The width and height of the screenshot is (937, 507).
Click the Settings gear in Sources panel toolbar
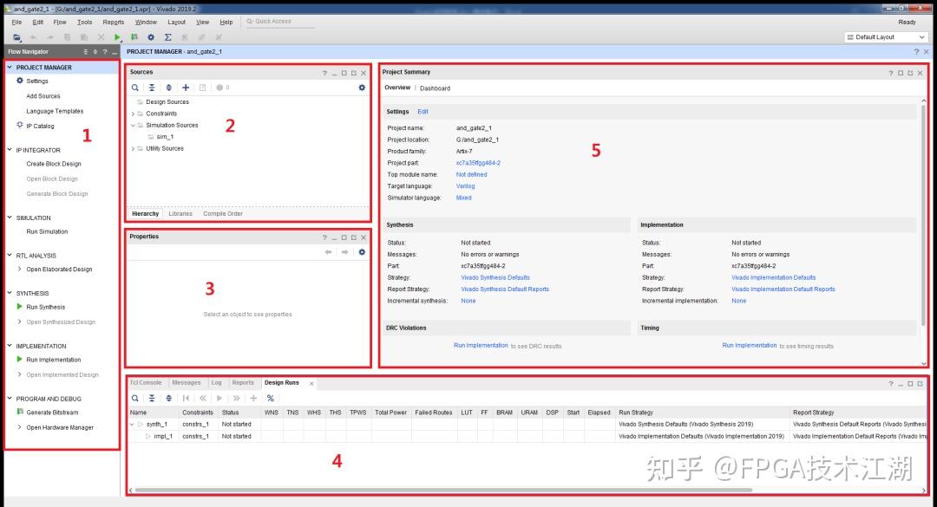pos(362,87)
